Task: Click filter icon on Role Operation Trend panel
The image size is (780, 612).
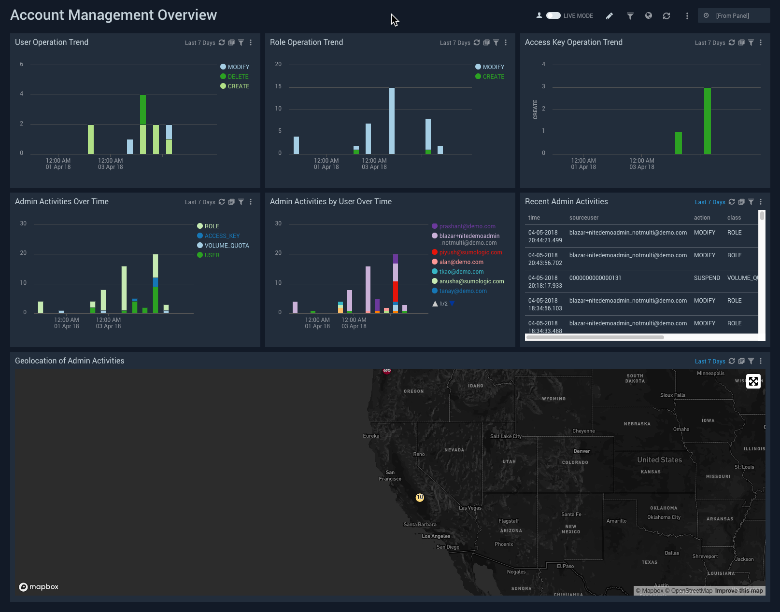Action: [496, 42]
